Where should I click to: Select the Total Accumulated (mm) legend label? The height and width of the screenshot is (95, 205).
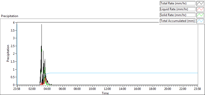tap(178, 21)
